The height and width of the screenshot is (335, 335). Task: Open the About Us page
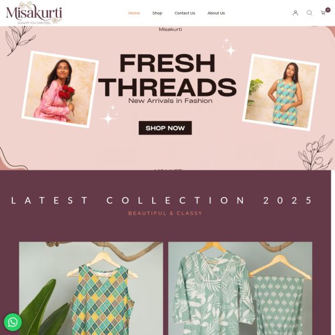coord(216,13)
